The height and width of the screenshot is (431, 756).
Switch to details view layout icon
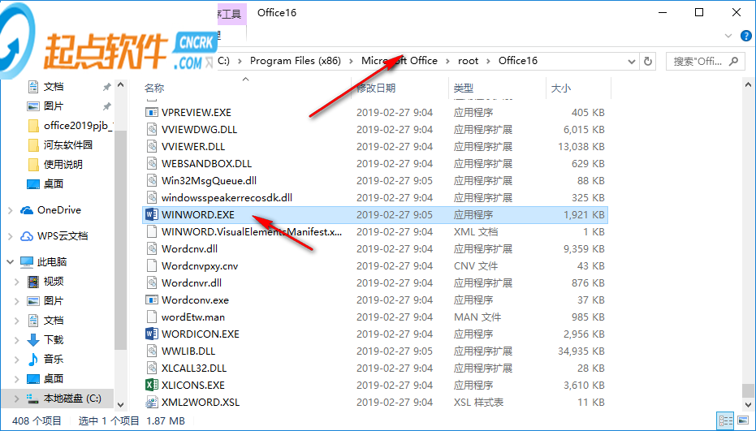click(725, 420)
